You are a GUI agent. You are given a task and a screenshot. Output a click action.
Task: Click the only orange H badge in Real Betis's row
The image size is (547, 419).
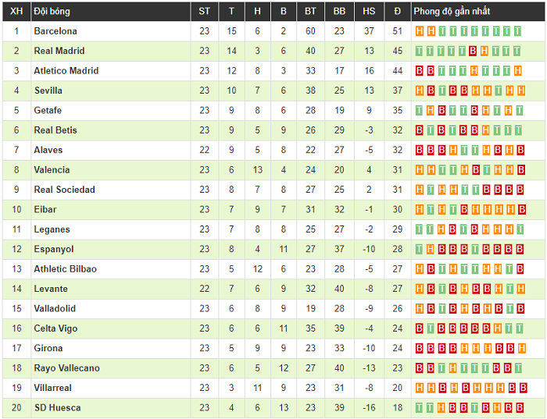(484, 130)
